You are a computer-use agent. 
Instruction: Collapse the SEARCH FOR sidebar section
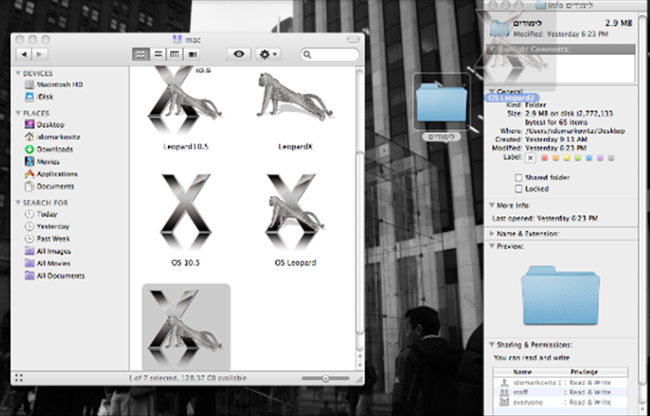[19, 202]
